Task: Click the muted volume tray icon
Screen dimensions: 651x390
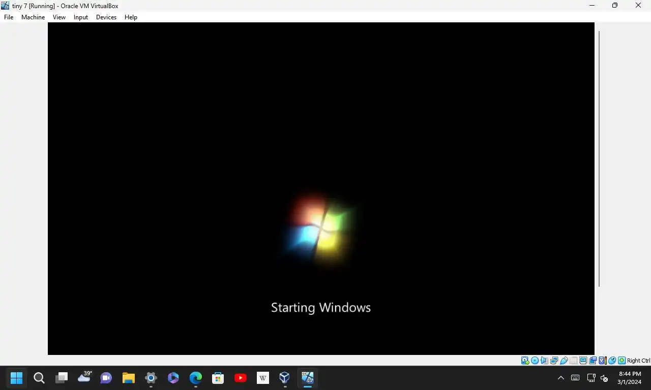Action: pyautogui.click(x=604, y=378)
